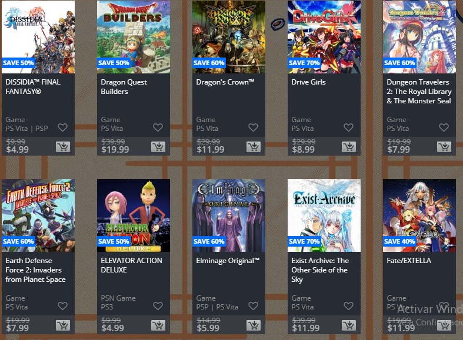
Task: Add ELEVATOR ACTION DELUXE to cart
Action: (158, 325)
